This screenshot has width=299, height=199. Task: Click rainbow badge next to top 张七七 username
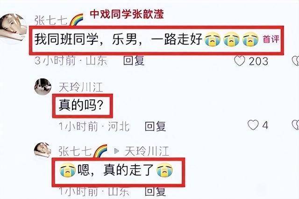(x=76, y=20)
